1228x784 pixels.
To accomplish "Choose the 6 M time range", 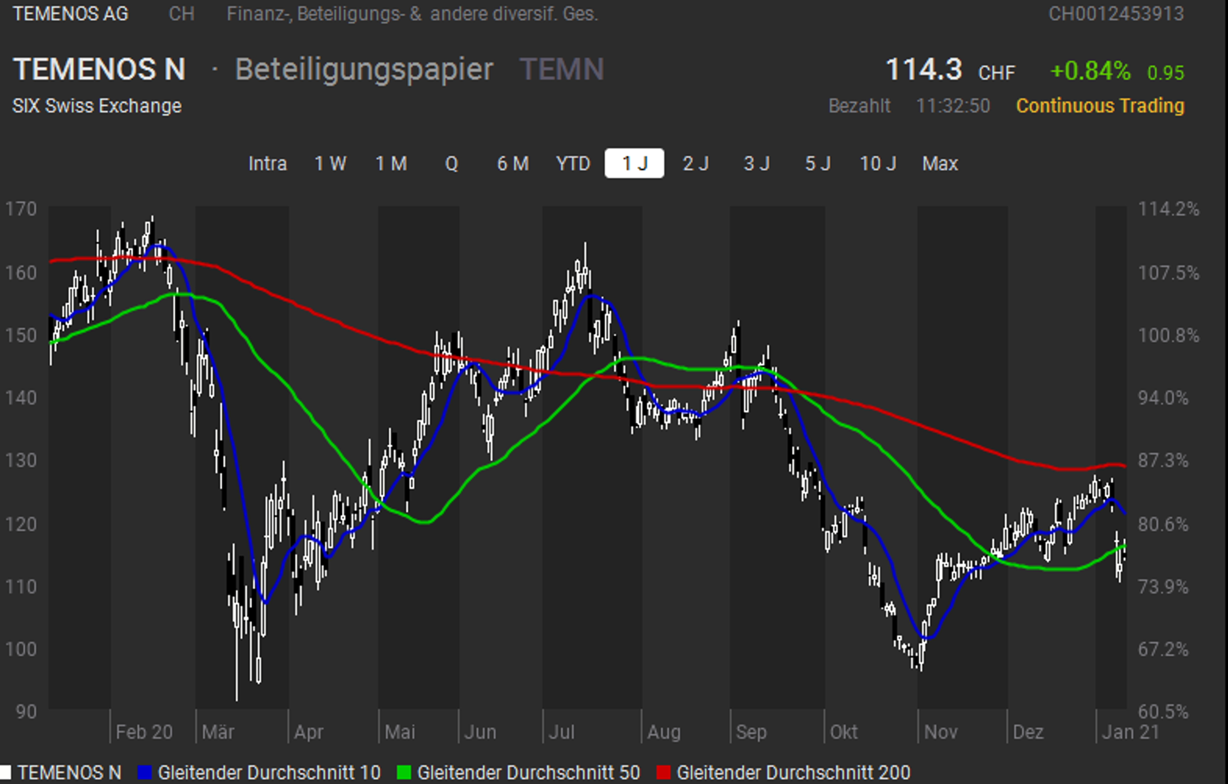I will coord(513,163).
